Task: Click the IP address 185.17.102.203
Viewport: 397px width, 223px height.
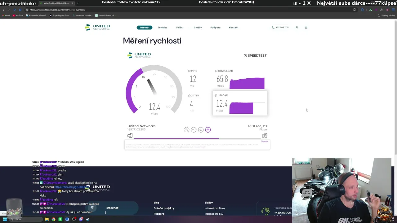Action: (x=136, y=129)
